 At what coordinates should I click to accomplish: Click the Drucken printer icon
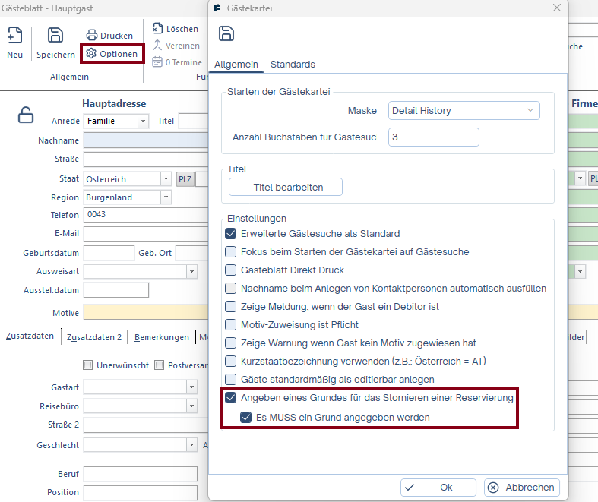91,36
